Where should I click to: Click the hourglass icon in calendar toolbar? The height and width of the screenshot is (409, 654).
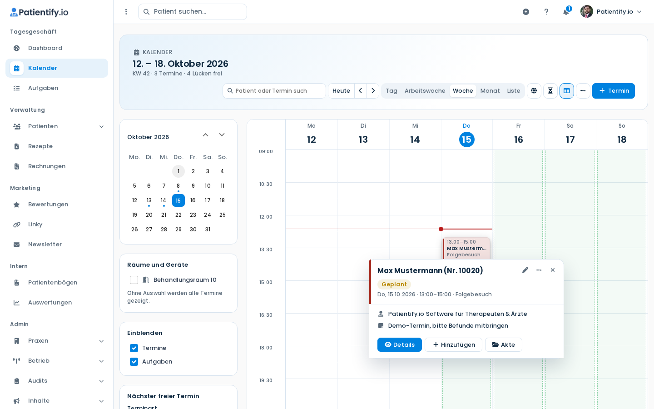pyautogui.click(x=550, y=91)
